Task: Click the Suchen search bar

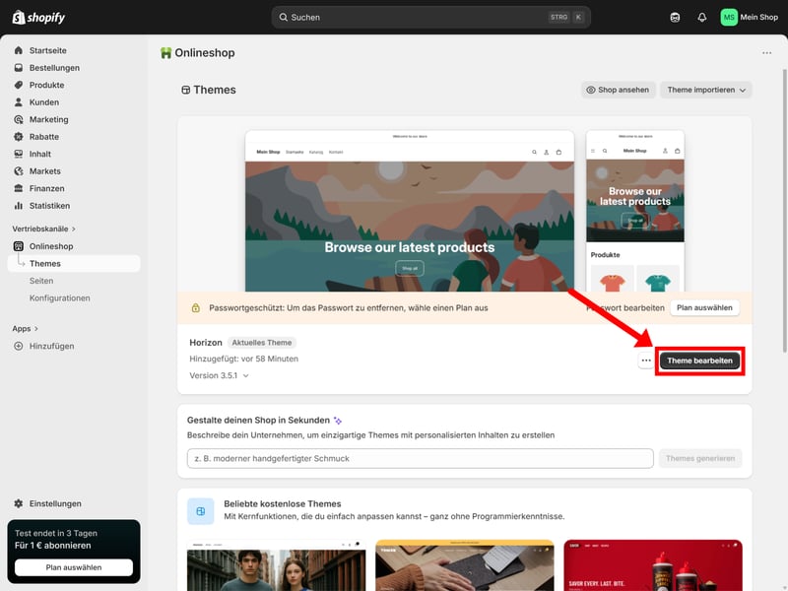Action: pyautogui.click(x=430, y=17)
